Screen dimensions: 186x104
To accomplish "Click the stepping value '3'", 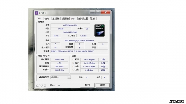I will tap(103, 44).
